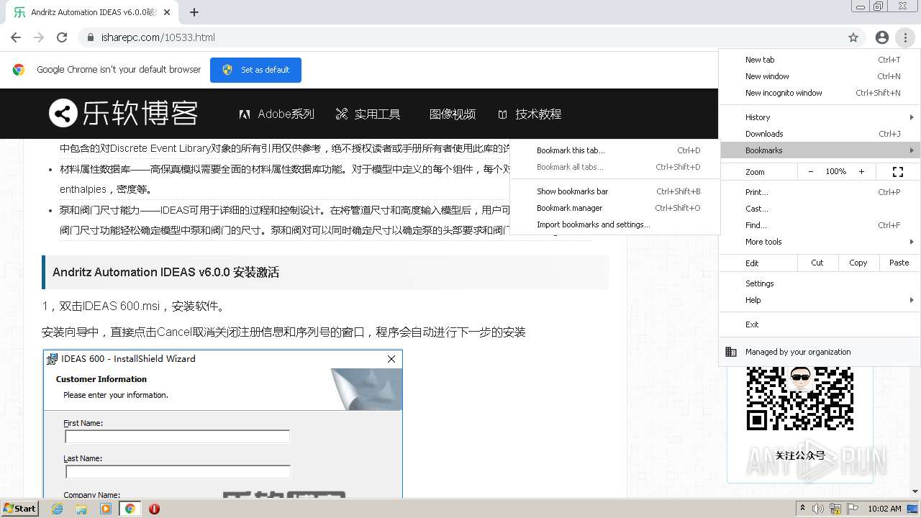Select New window menu entry
Screen dimensions: 921x518
[x=820, y=76]
